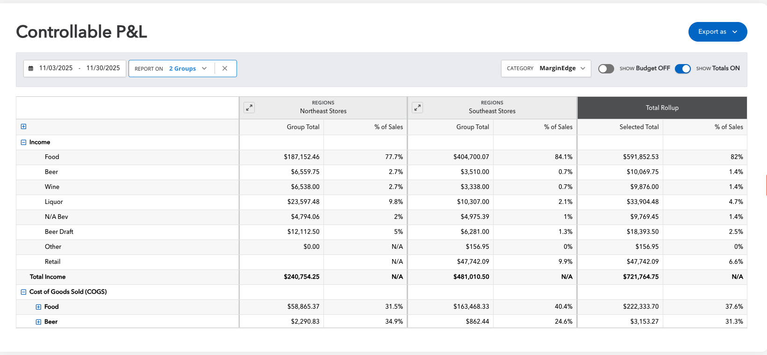The width and height of the screenshot is (767, 355).
Task: Click the Total Income row label
Action: (x=48, y=277)
